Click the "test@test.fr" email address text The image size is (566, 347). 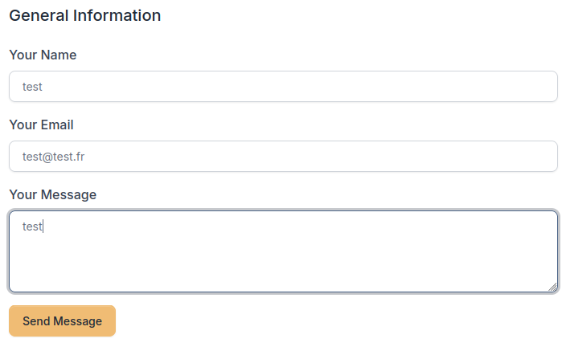coord(53,157)
